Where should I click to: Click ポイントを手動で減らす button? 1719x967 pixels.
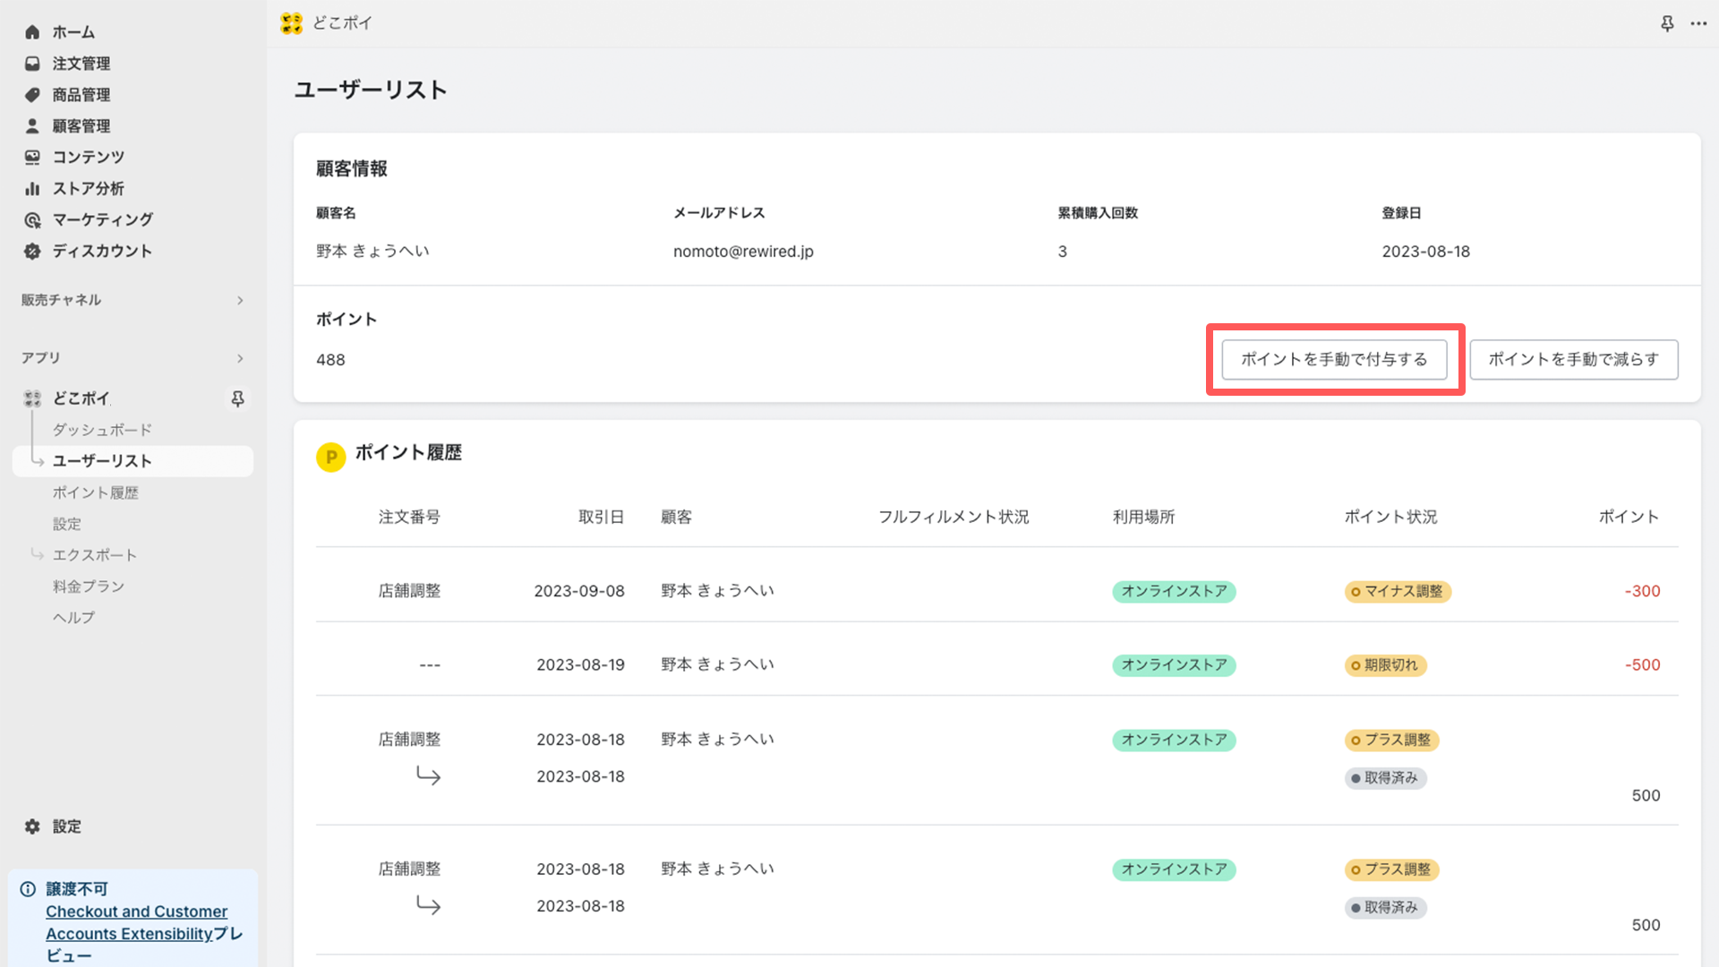coord(1573,359)
